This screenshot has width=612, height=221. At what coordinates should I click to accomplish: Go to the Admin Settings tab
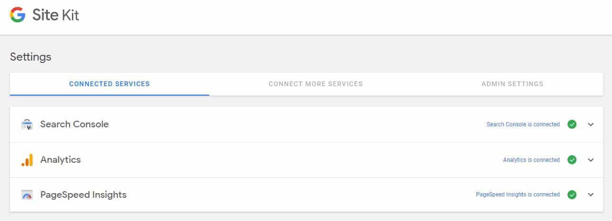(x=512, y=84)
